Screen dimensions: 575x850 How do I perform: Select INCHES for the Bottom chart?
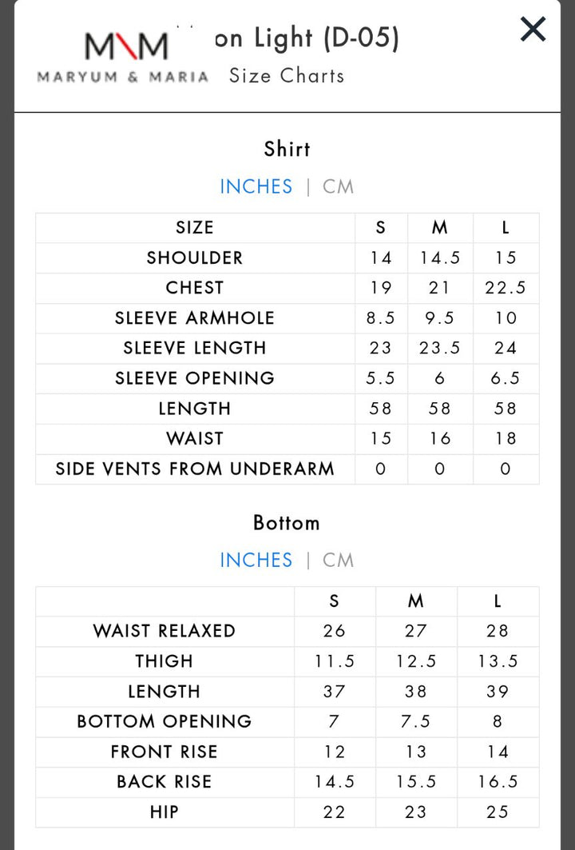click(x=256, y=560)
